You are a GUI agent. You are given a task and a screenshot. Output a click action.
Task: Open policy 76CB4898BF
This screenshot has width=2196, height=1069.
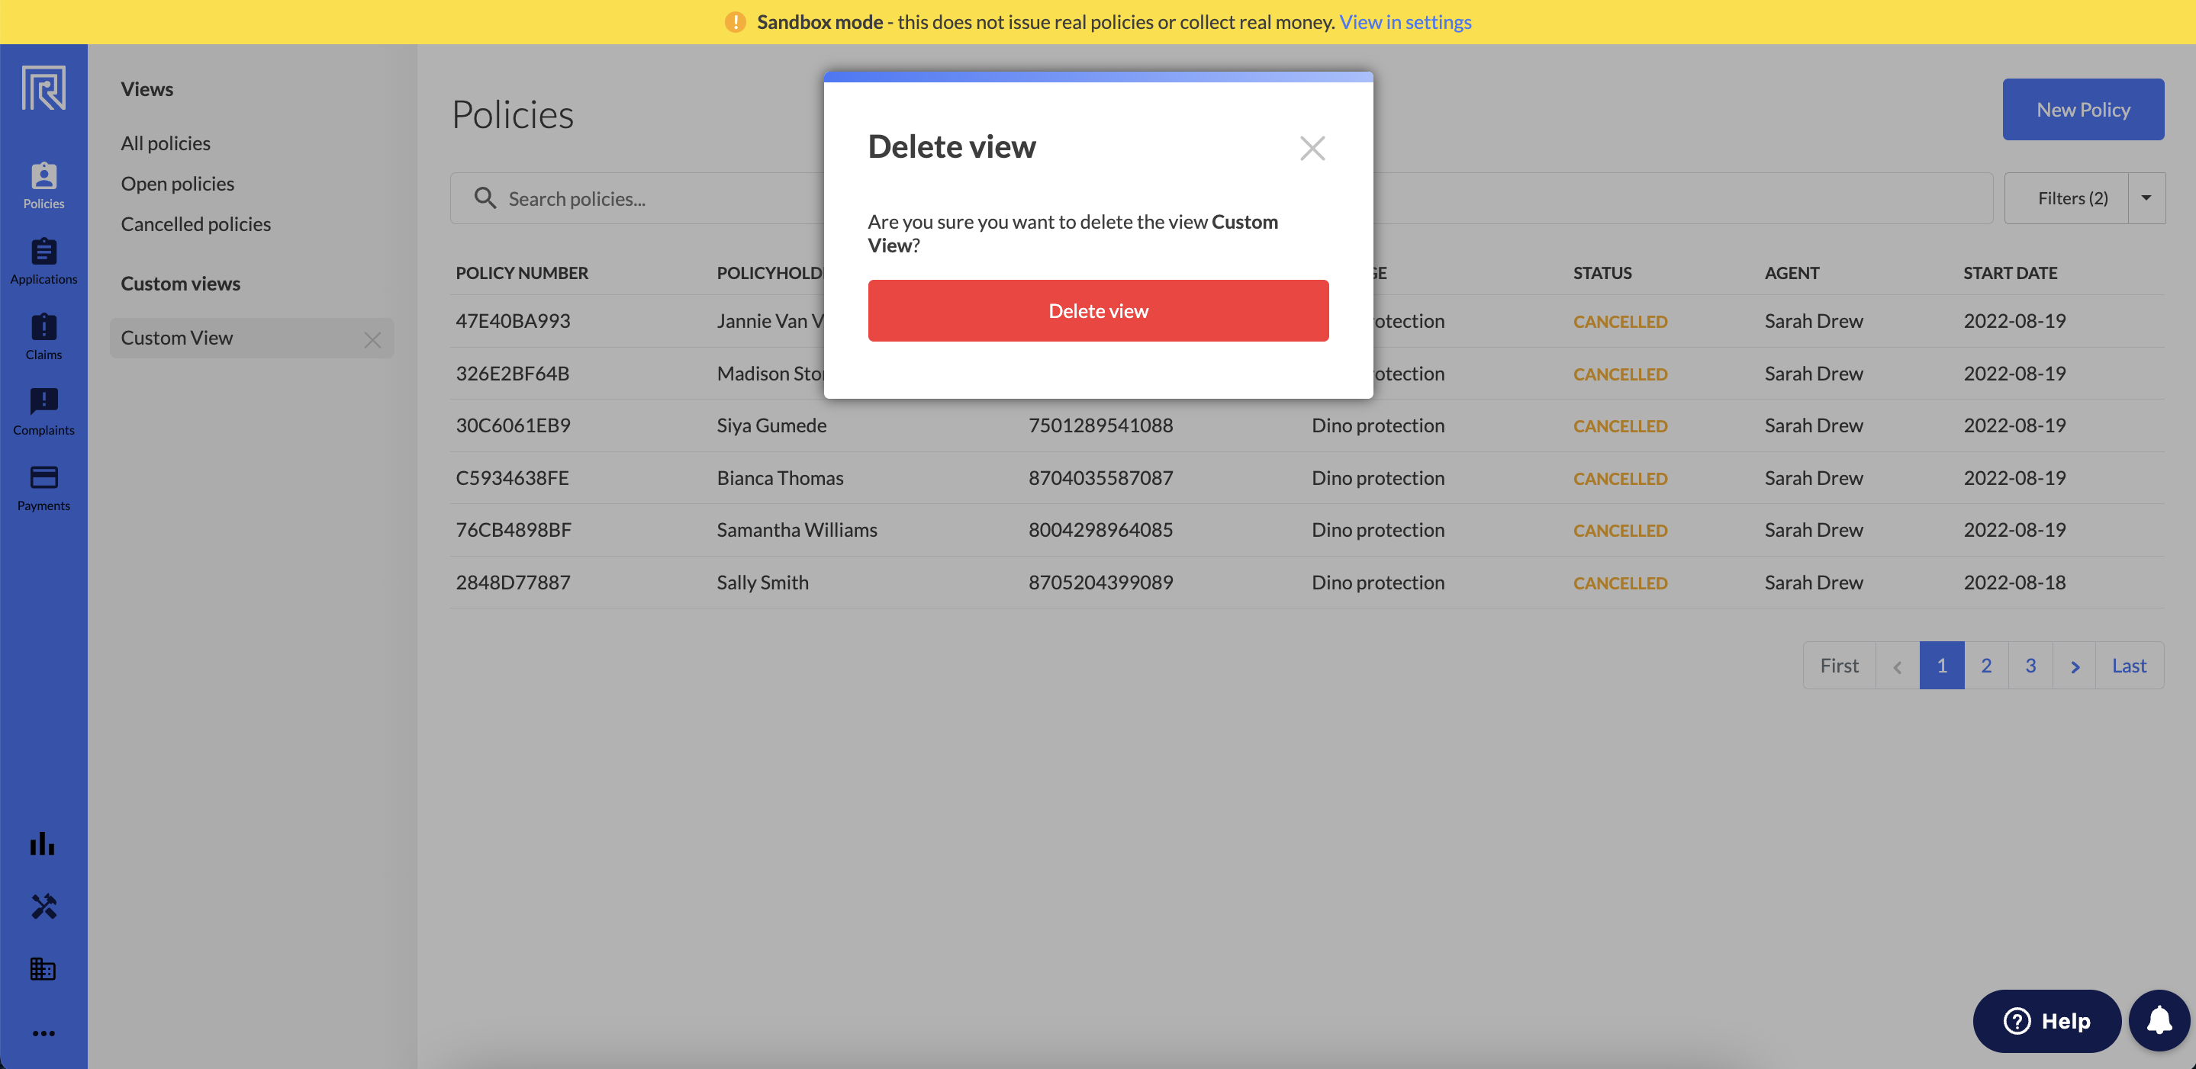tap(514, 529)
